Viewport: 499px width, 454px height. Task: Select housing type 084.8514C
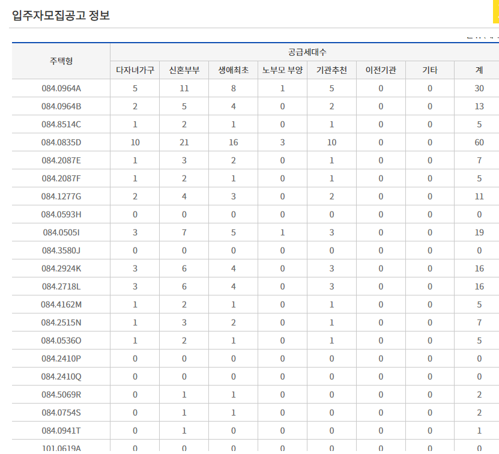click(61, 124)
